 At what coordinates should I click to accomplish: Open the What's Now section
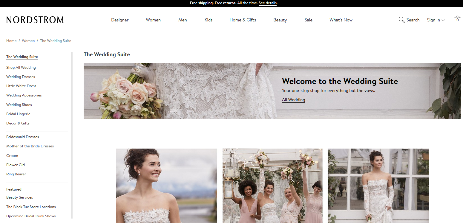[341, 20]
